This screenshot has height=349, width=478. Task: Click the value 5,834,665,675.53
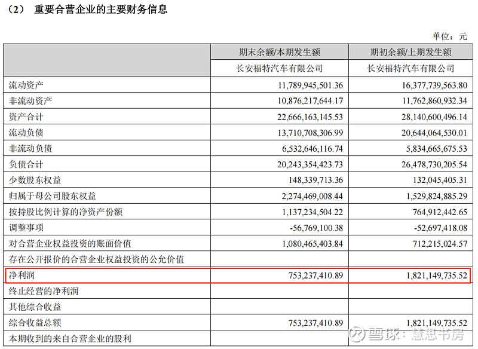coord(437,149)
